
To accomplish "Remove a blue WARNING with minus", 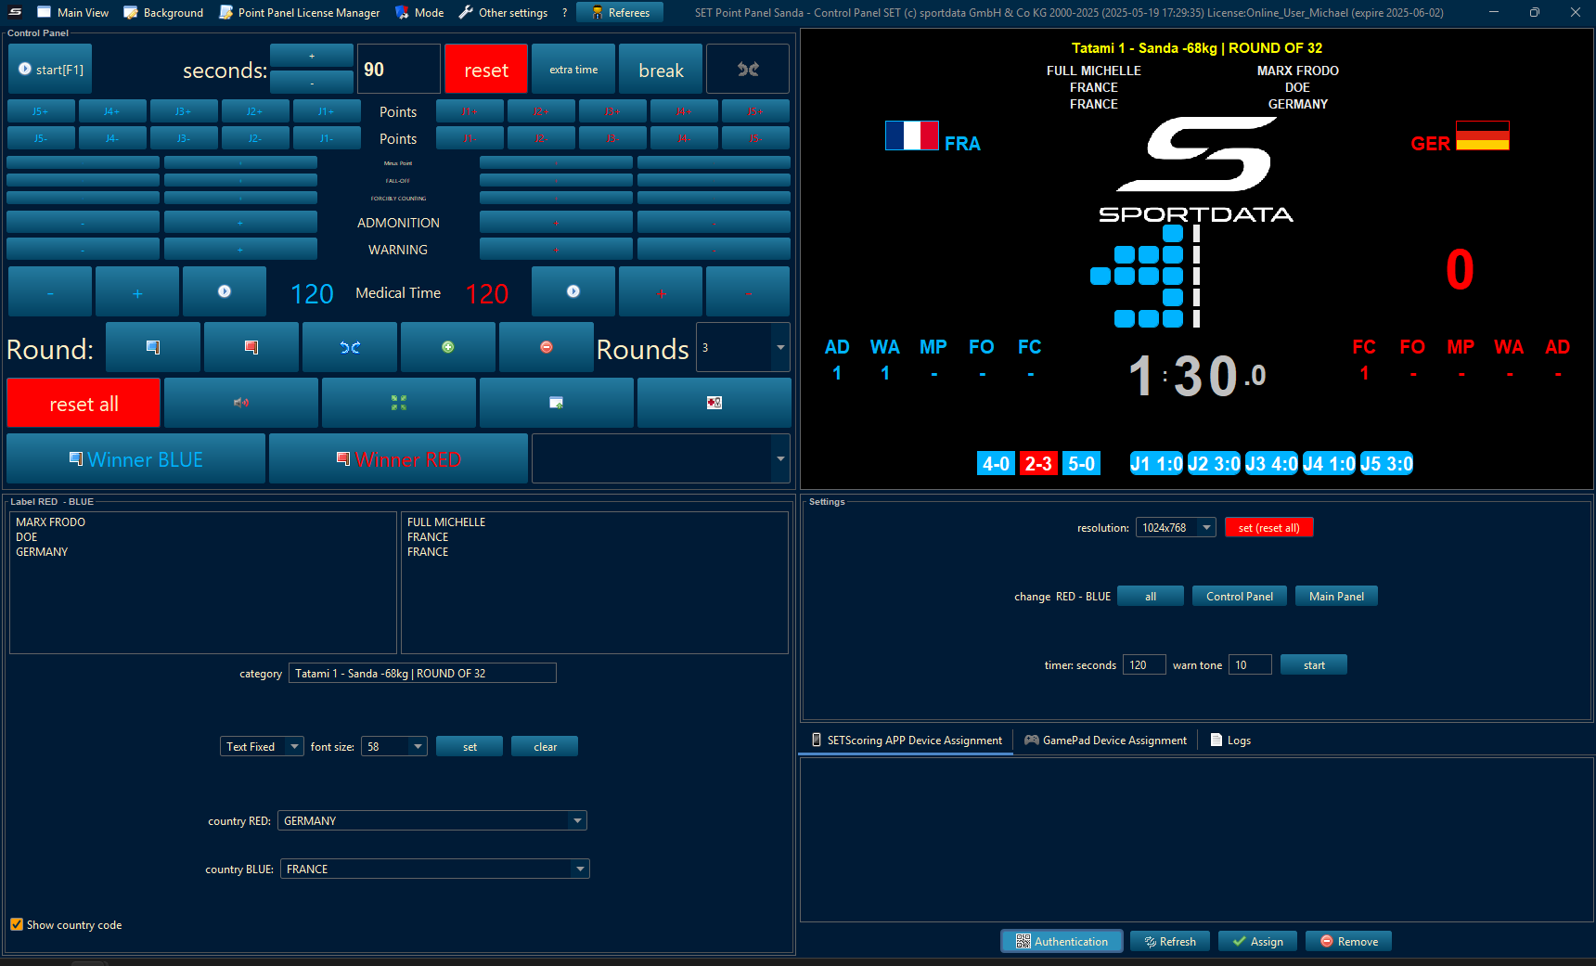I will pos(83,250).
